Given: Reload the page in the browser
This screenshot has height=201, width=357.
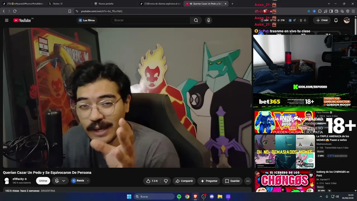Looking at the screenshot, I should tap(15, 11).
